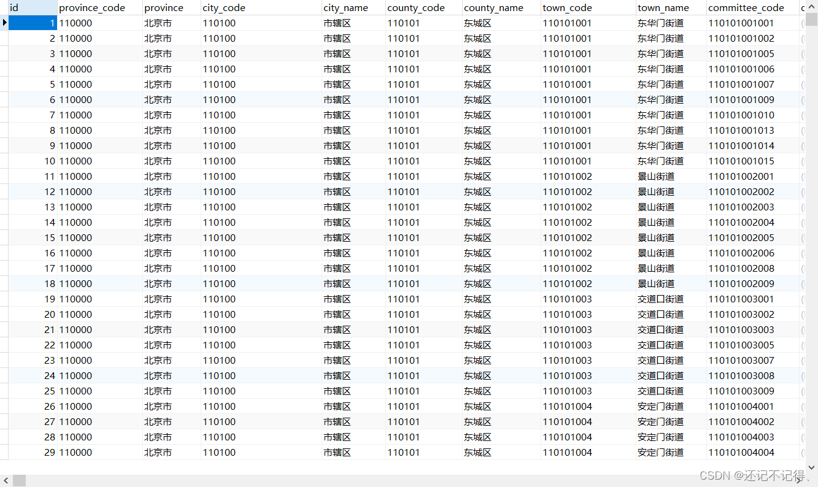The image size is (818, 487).
Task: Click committee_code cell 110101003002
Action: pos(753,314)
